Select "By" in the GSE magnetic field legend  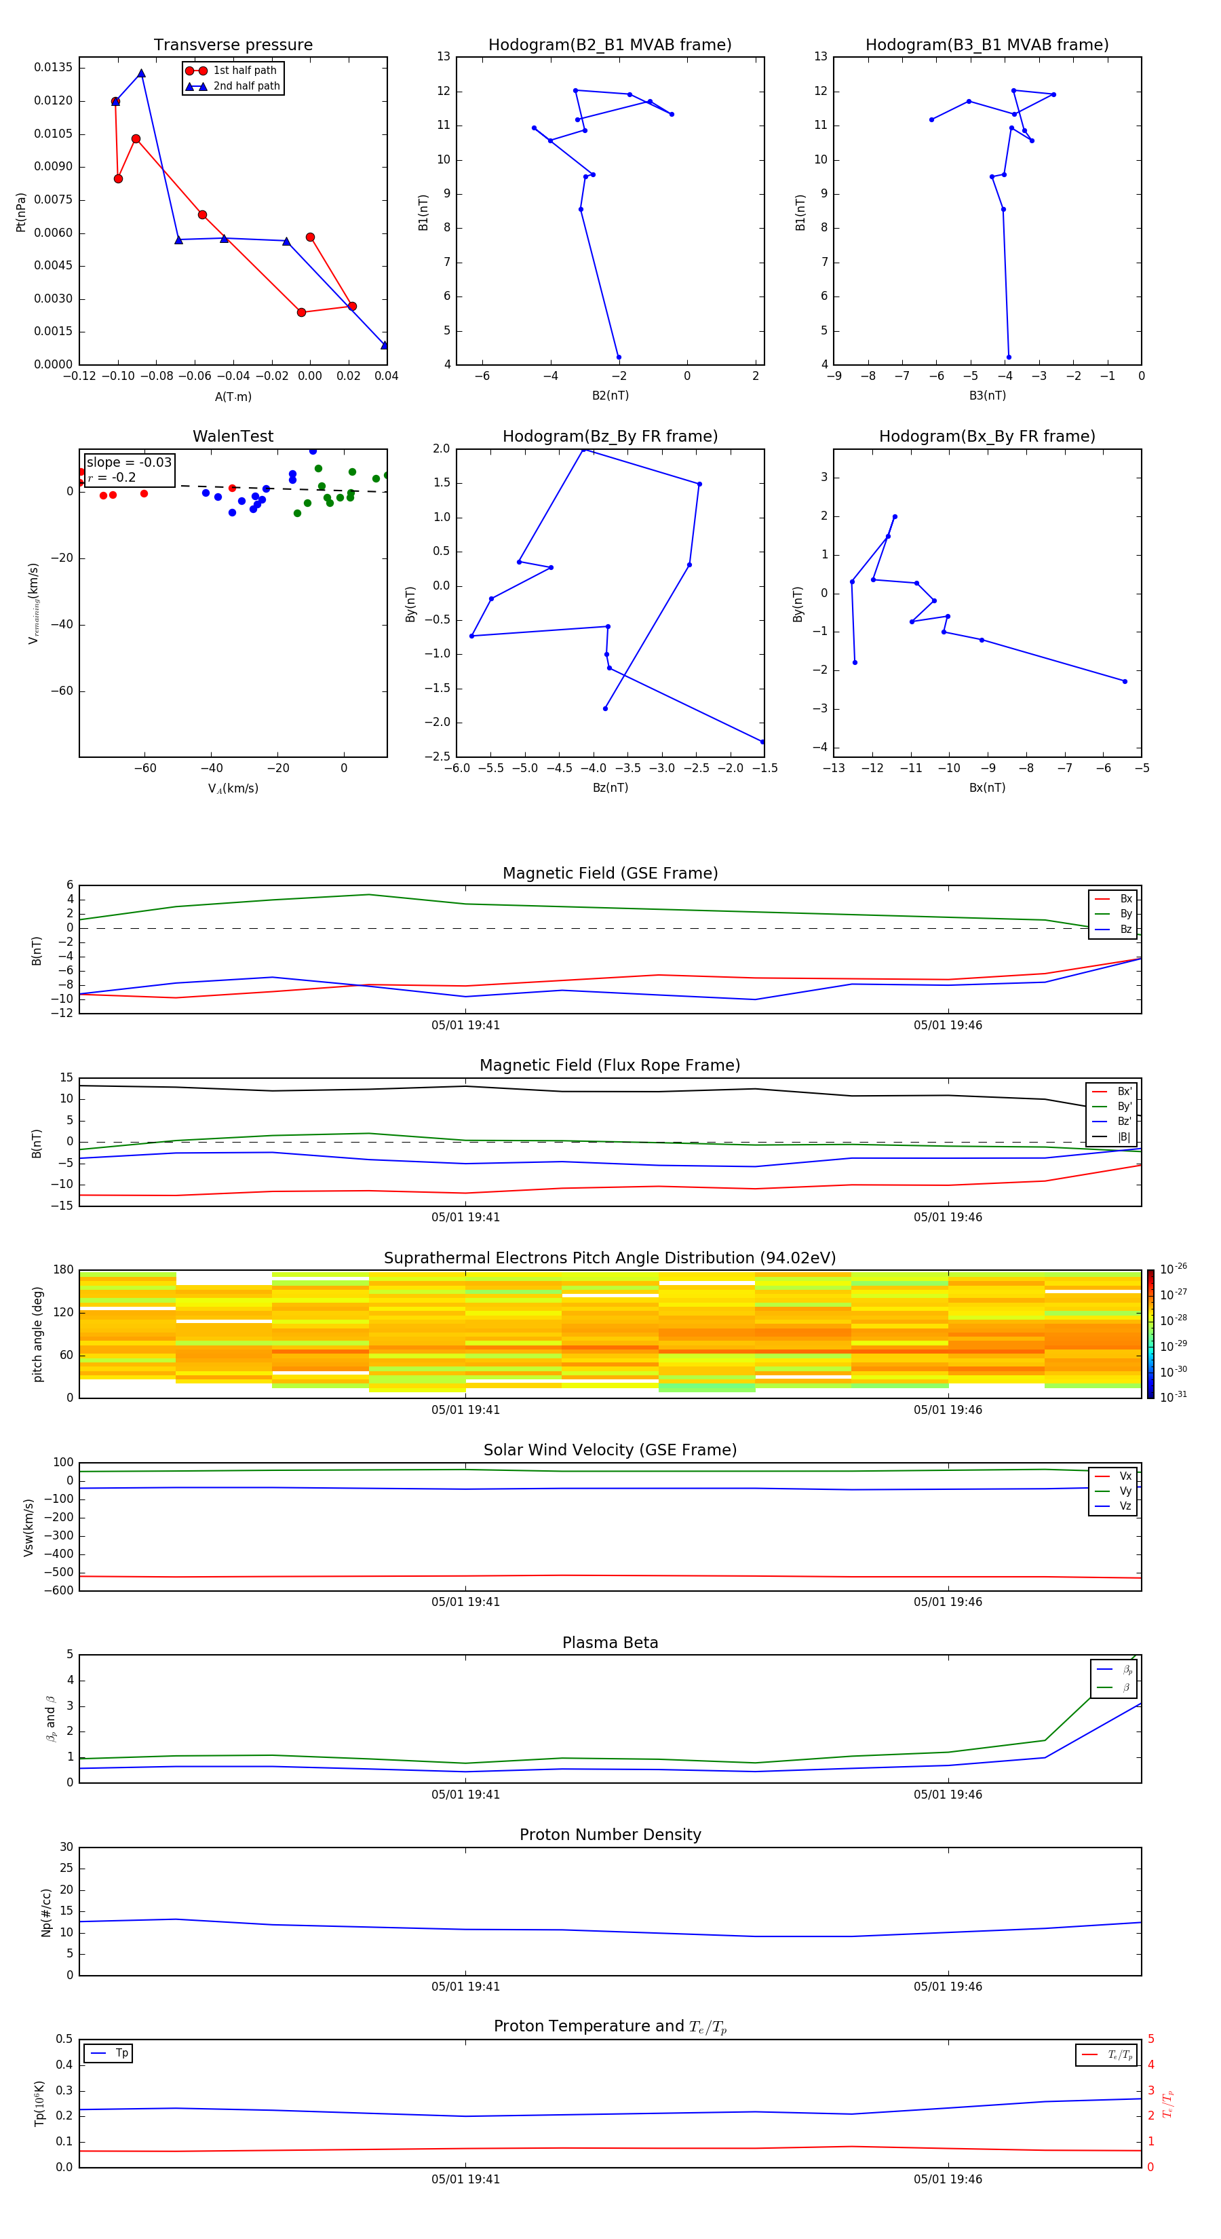coord(1113,915)
